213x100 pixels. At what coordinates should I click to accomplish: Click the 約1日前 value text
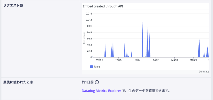88,82
